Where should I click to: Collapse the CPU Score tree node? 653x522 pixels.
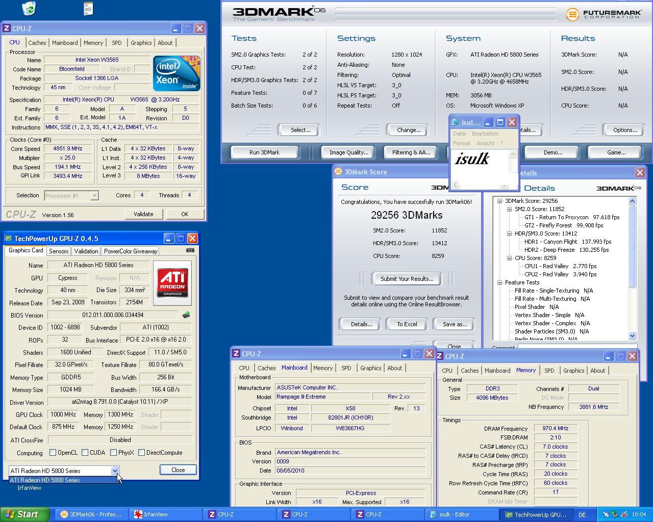(x=509, y=258)
